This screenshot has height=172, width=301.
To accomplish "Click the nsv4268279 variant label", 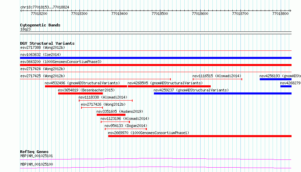I will point(290,83).
